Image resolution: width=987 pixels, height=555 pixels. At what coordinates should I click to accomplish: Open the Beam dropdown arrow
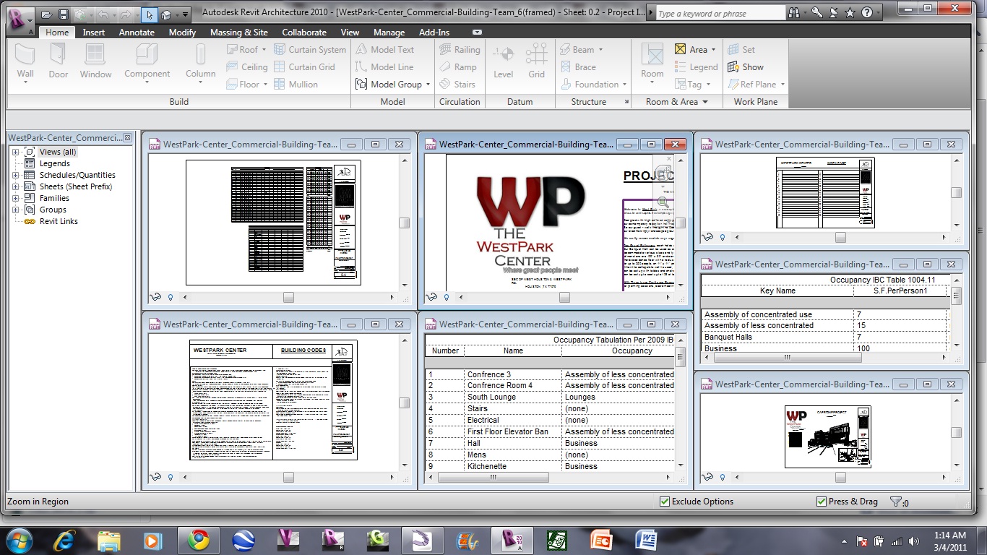[x=599, y=49]
